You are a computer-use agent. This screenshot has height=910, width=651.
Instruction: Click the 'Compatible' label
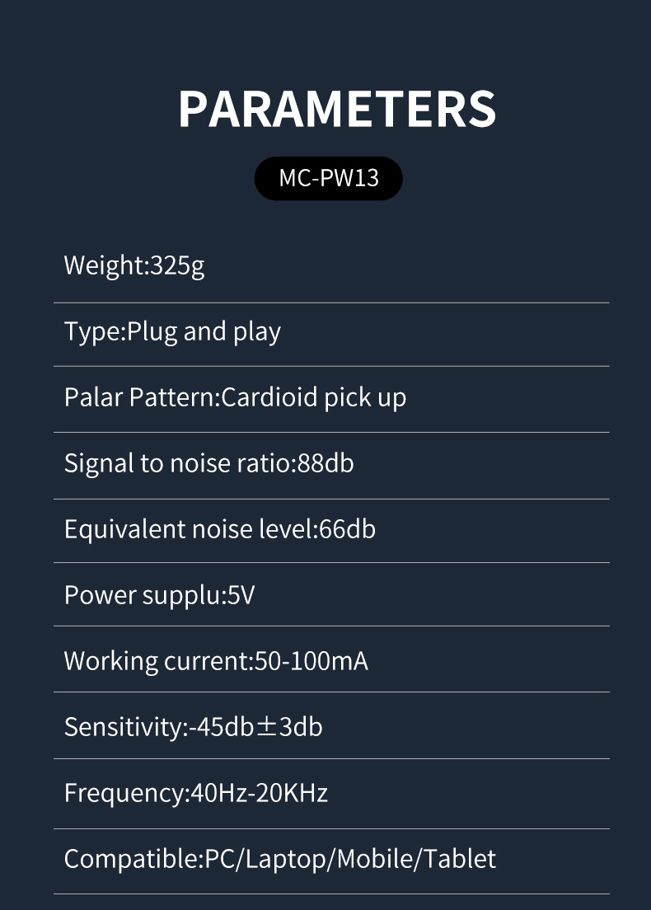pos(131,859)
